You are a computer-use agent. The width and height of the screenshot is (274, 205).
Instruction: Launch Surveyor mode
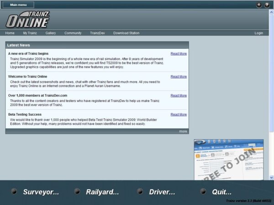41,192
